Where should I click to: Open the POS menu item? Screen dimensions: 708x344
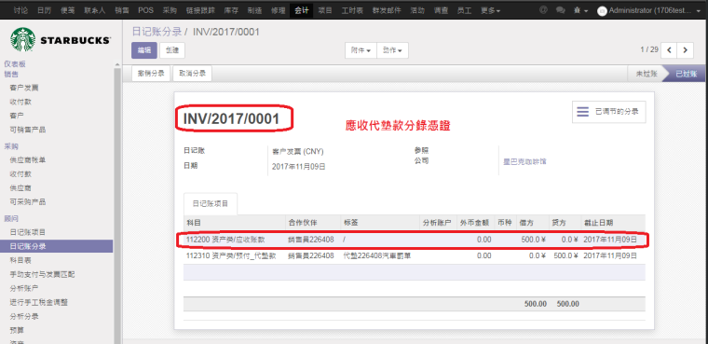tap(146, 10)
